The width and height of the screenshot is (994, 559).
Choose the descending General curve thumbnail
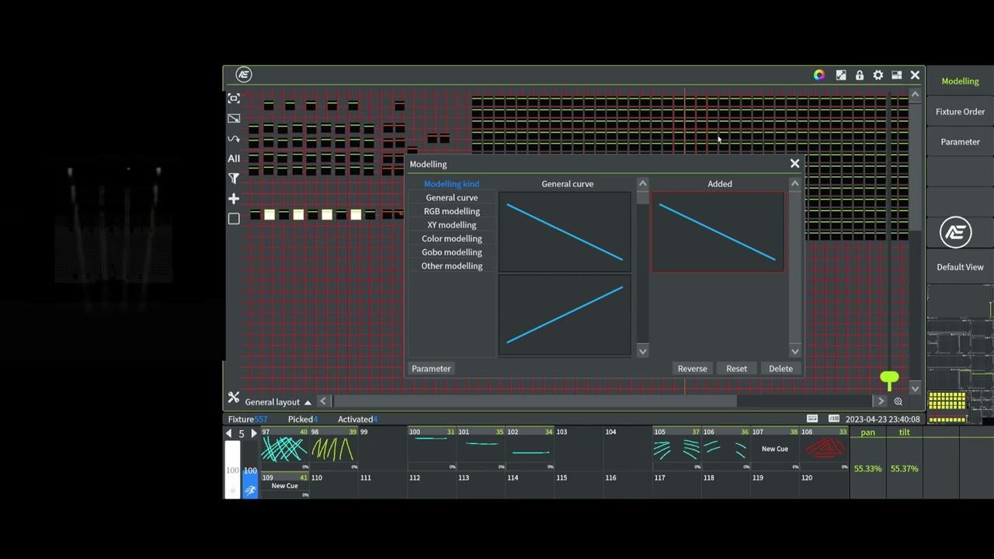point(565,232)
